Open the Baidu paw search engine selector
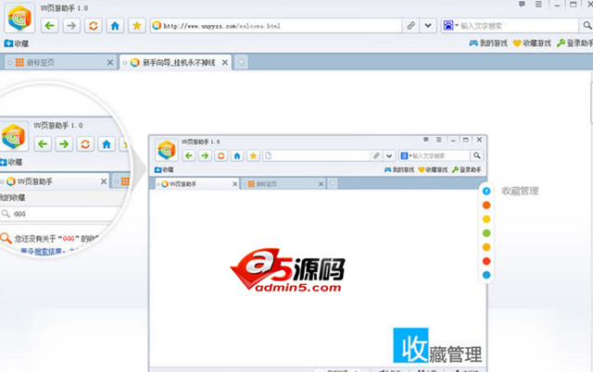The width and height of the screenshot is (593, 372). pos(450,26)
